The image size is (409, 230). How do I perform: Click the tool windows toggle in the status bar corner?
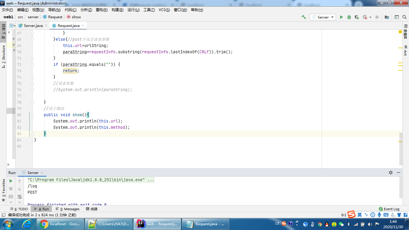tap(3, 215)
